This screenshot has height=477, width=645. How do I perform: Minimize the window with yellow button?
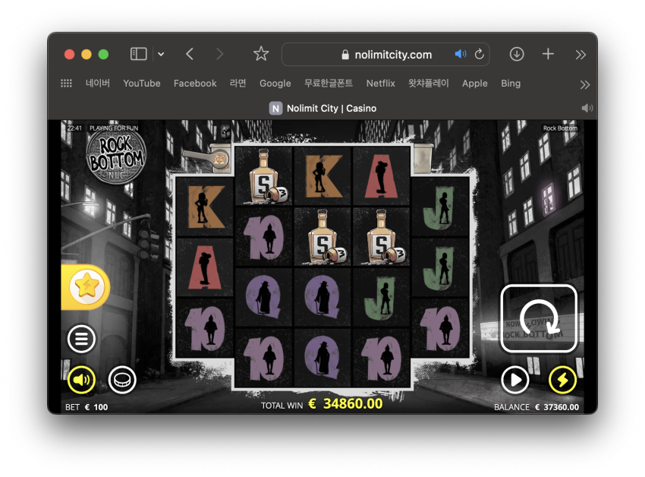pyautogui.click(x=87, y=54)
